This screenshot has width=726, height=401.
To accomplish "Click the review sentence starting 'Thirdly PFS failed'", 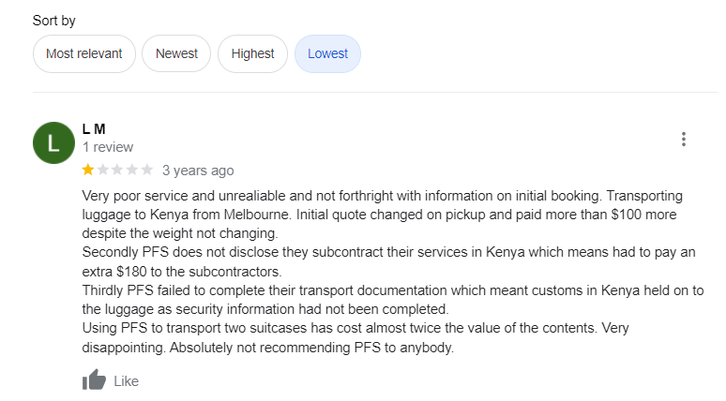I will click(x=393, y=300).
